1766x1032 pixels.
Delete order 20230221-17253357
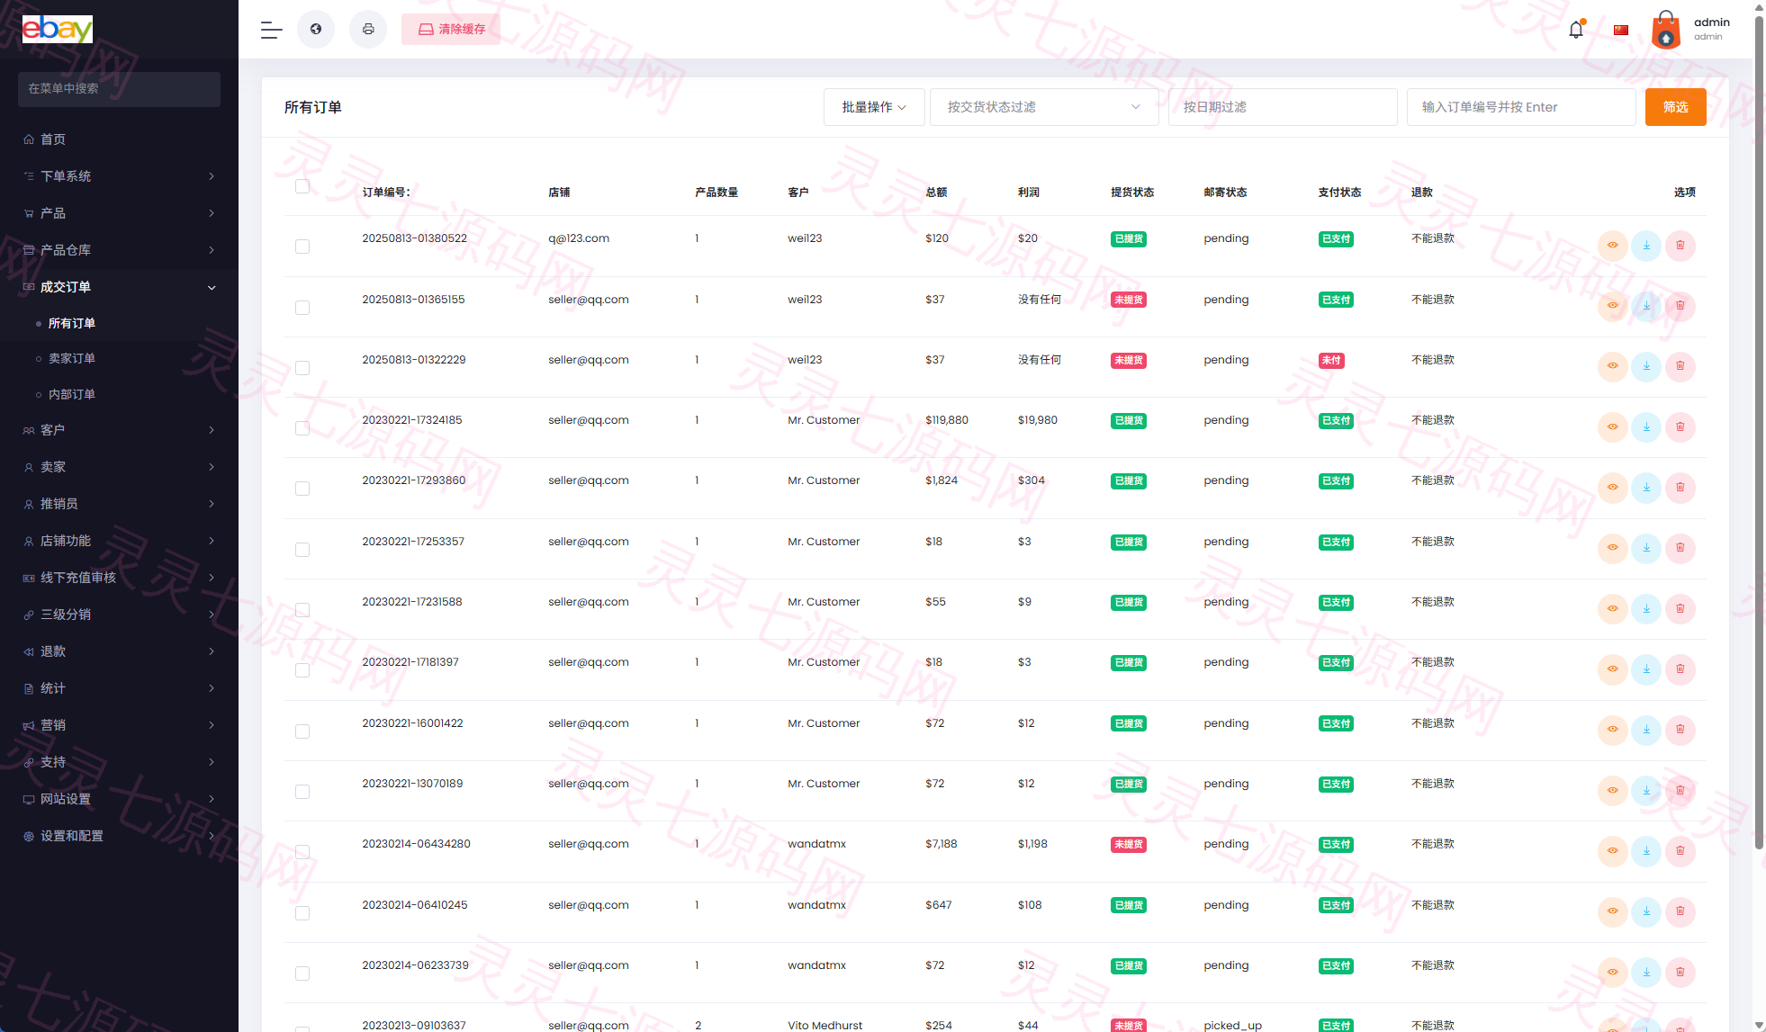pyautogui.click(x=1680, y=548)
